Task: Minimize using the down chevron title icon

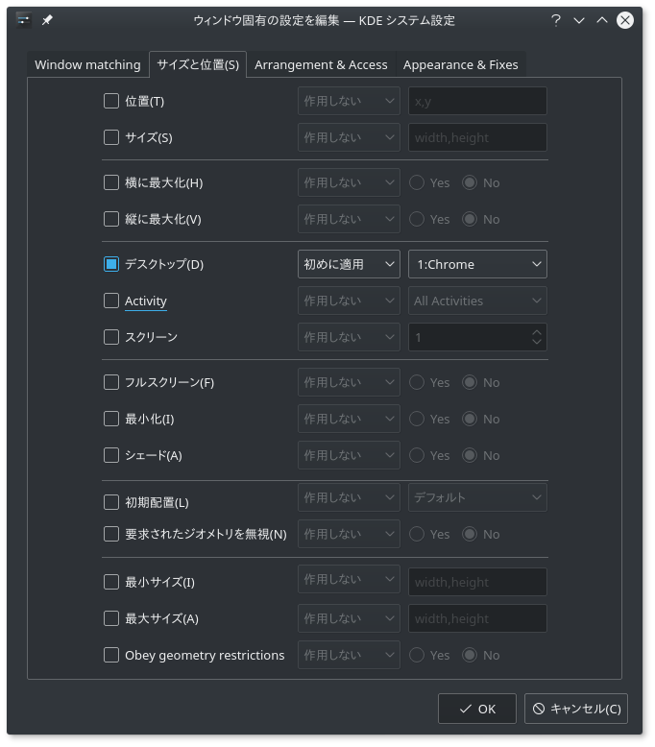Action: tap(579, 20)
